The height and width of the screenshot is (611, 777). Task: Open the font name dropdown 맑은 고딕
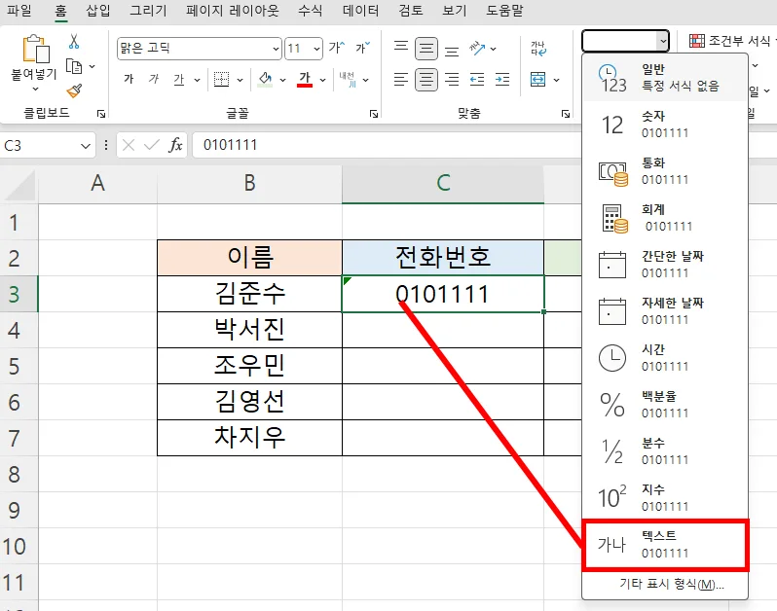[276, 49]
